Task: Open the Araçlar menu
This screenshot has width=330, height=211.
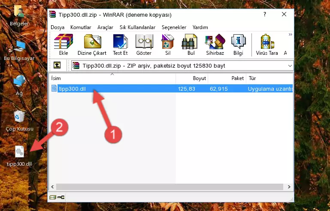Action: pyautogui.click(x=105, y=27)
